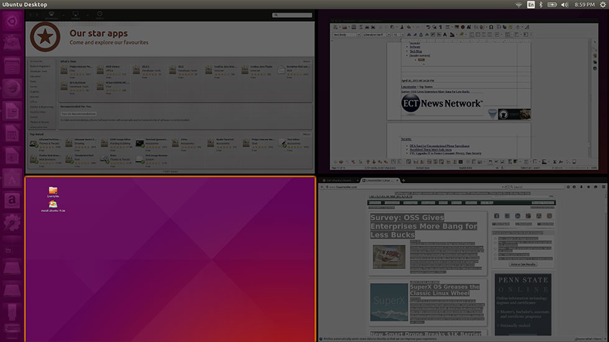
Task: Open SuperX OS Greases headline link
Action: click(x=444, y=290)
